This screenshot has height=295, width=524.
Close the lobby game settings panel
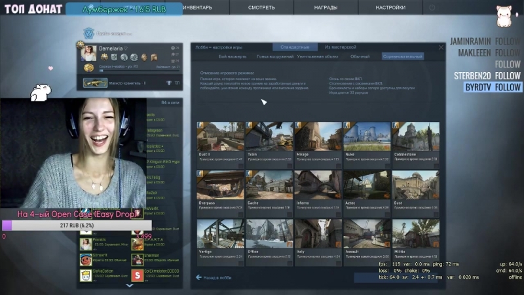click(441, 47)
